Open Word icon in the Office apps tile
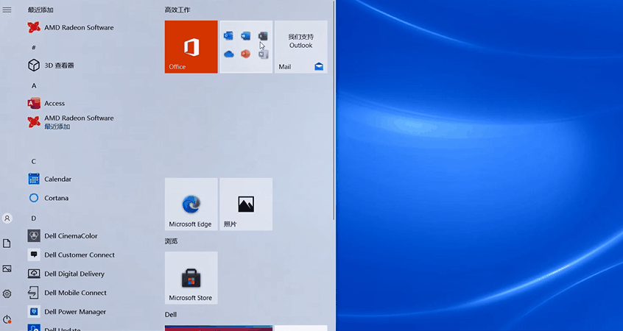This screenshot has height=331, width=623. (x=245, y=36)
